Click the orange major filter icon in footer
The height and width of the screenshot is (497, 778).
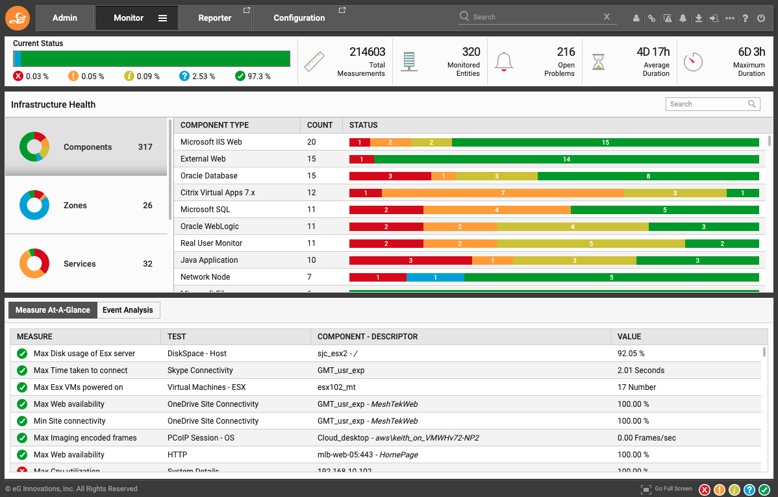coord(719,490)
